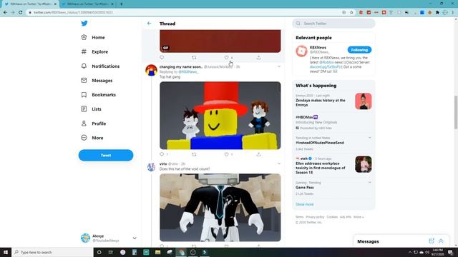Open the Chrome three-dot menu
The height and width of the screenshot is (257, 458).
(453, 13)
